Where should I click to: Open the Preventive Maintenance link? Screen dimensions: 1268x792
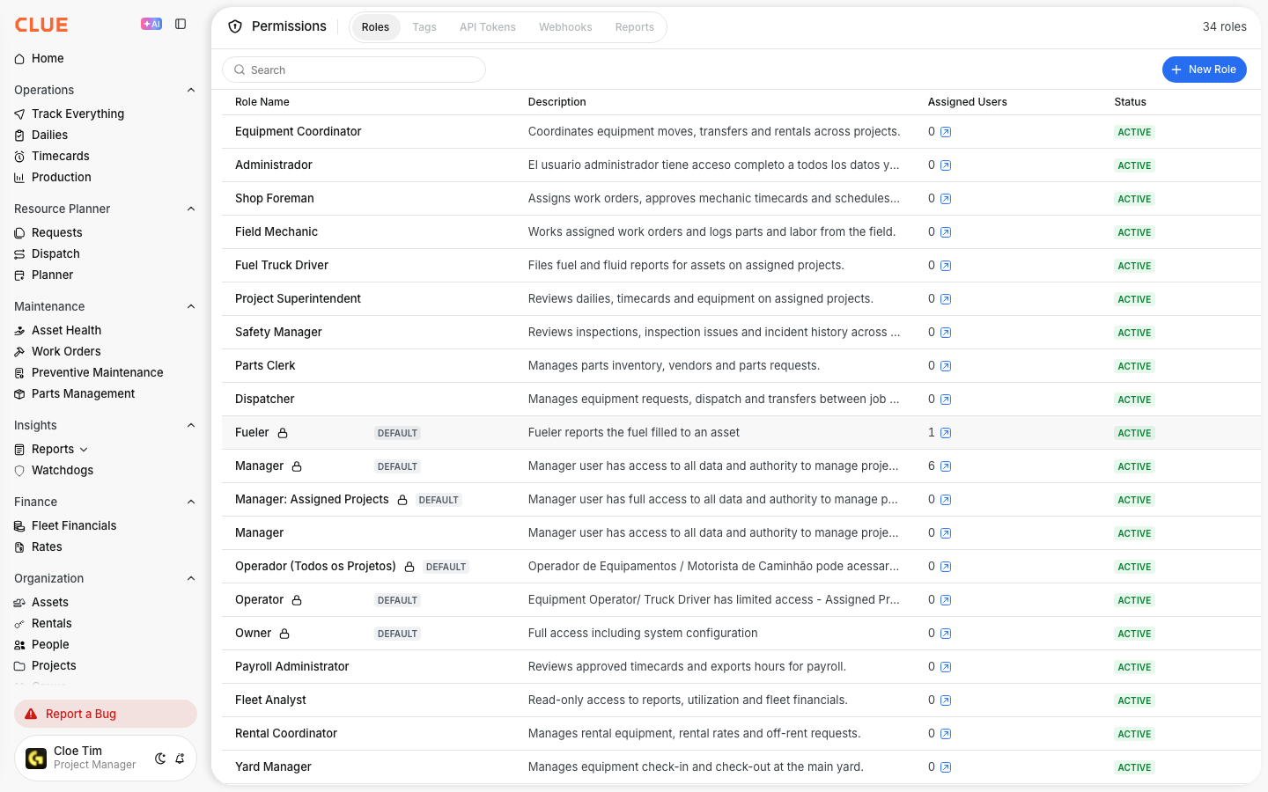[x=98, y=372]
